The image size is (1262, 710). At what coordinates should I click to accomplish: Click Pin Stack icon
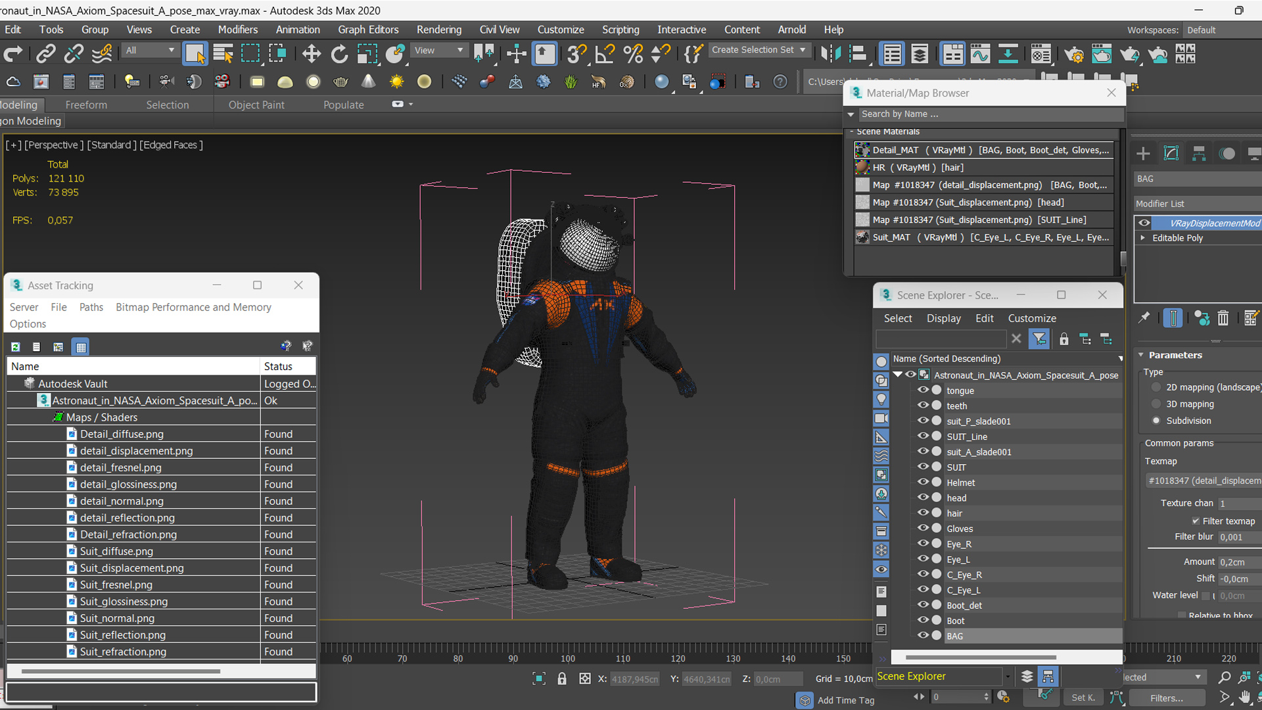pos(1144,318)
